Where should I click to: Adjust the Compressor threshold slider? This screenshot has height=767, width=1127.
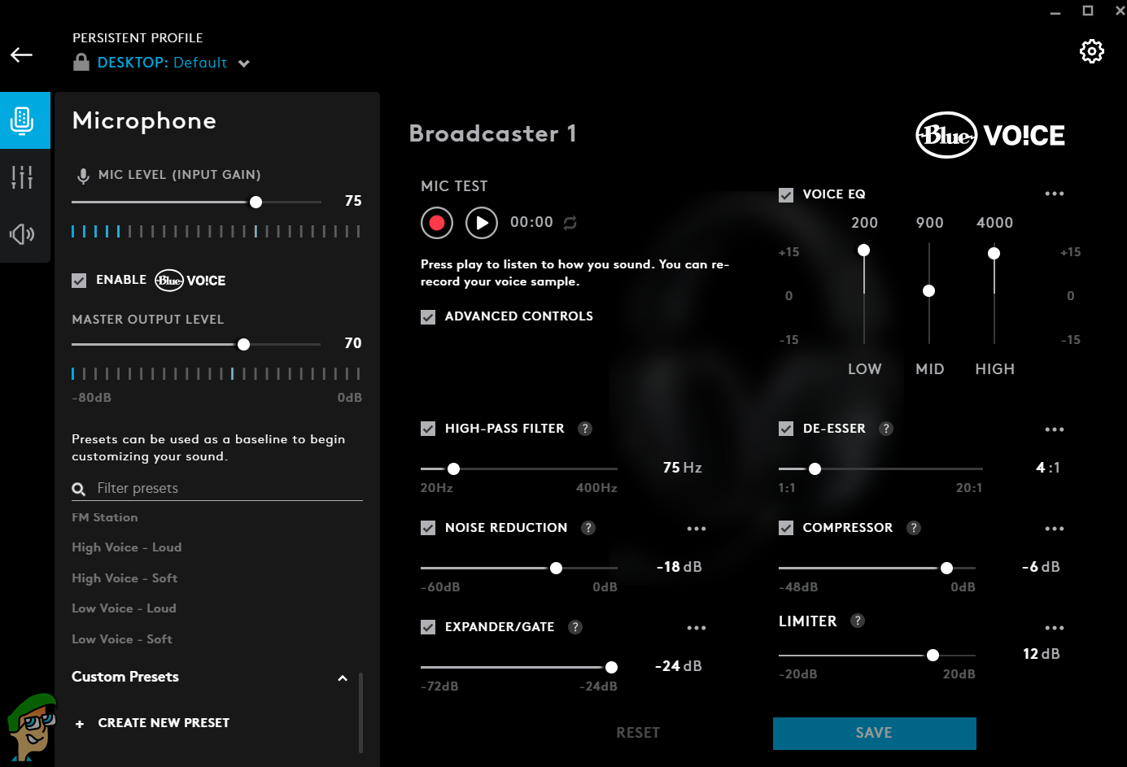(946, 568)
